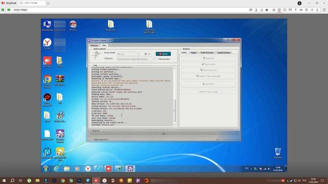
Task: Click ON/OFF Factory Mode button
Action: click(x=209, y=92)
